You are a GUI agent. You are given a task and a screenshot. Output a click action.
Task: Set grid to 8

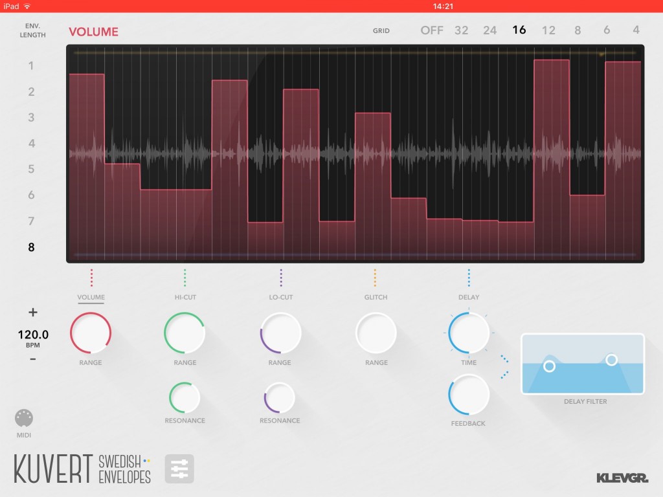point(578,30)
